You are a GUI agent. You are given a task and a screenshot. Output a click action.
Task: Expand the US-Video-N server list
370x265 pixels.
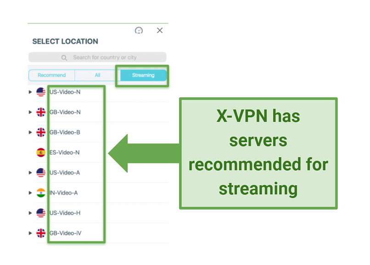pyautogui.click(x=30, y=92)
